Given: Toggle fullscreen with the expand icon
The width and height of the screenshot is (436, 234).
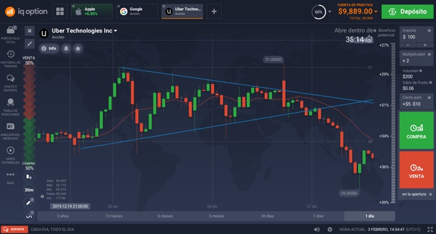Looking at the screenshot, I should click(430, 230).
